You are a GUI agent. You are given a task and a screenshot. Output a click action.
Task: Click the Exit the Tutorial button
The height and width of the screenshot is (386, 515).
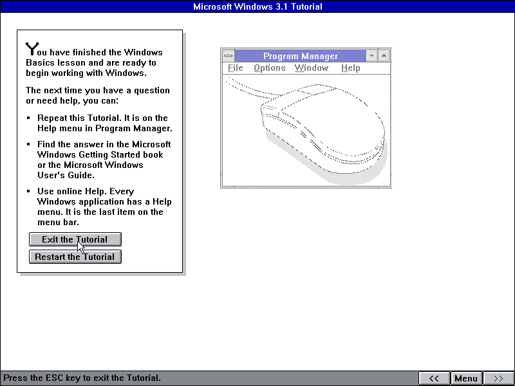75,239
